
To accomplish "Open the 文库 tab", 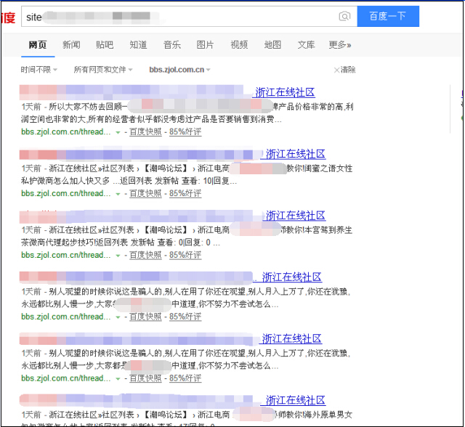I will pos(306,45).
